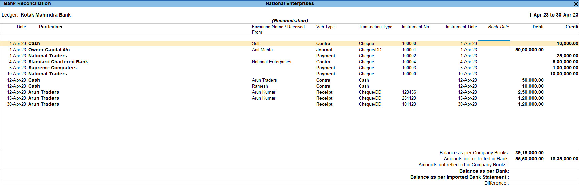Screen dimensions: 579x186
Task: Select the Supreme Computers entry
Action: click(289, 68)
